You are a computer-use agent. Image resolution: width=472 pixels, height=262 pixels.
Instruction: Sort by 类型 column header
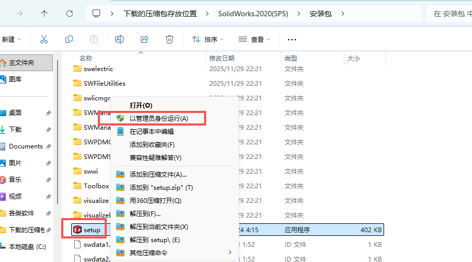tap(291, 58)
